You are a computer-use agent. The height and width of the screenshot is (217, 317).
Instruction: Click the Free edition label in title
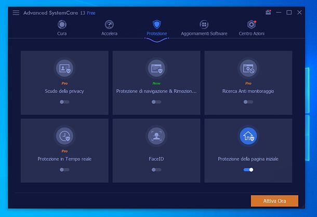coord(91,13)
